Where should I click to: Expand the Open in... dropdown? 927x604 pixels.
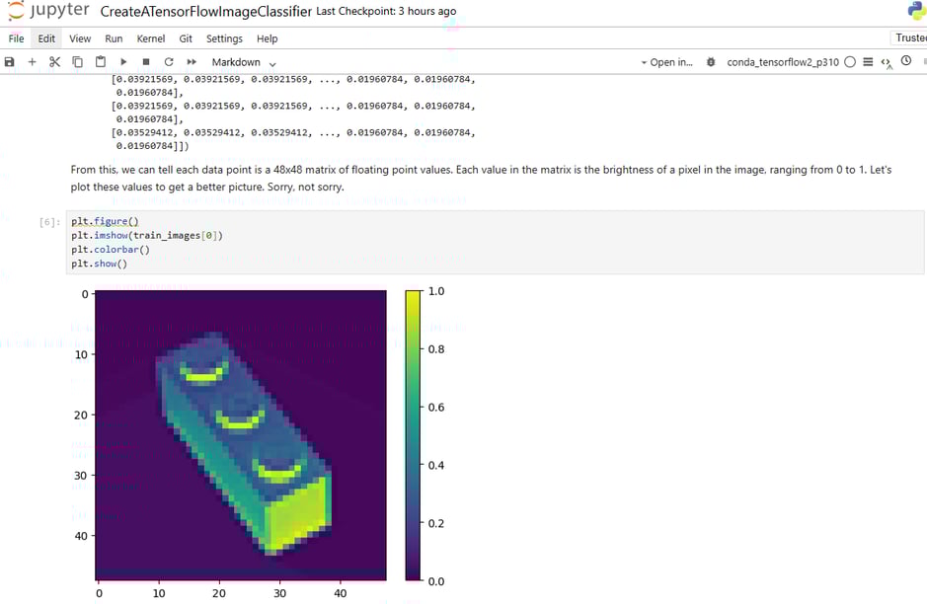click(x=667, y=62)
